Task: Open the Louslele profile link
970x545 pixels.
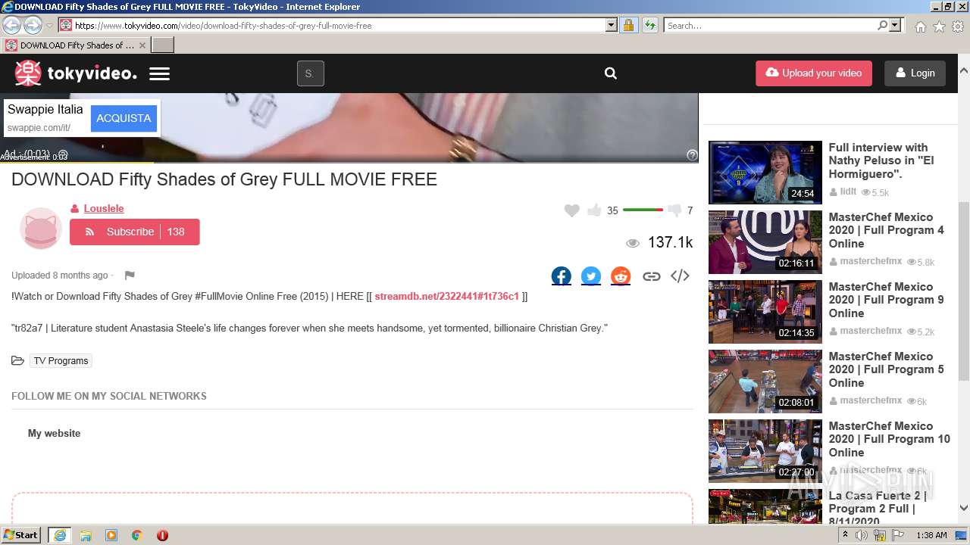Action: [x=104, y=208]
